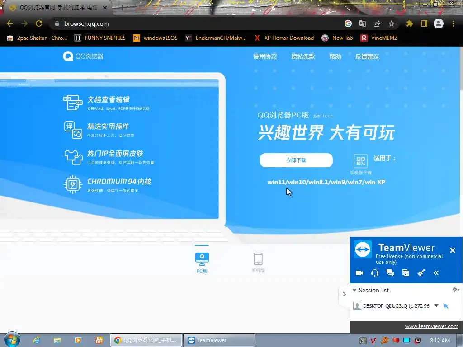Bookmark this page with the star icon
This screenshot has height=347, width=463.
click(392, 23)
